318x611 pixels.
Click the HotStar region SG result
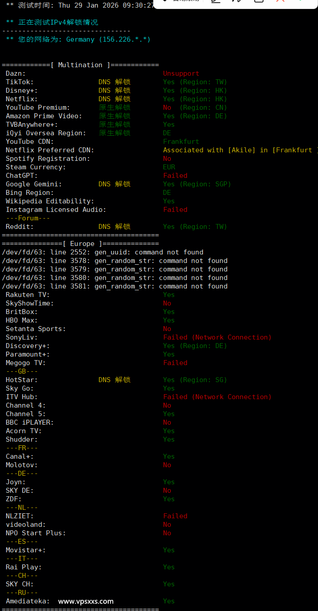(x=195, y=380)
